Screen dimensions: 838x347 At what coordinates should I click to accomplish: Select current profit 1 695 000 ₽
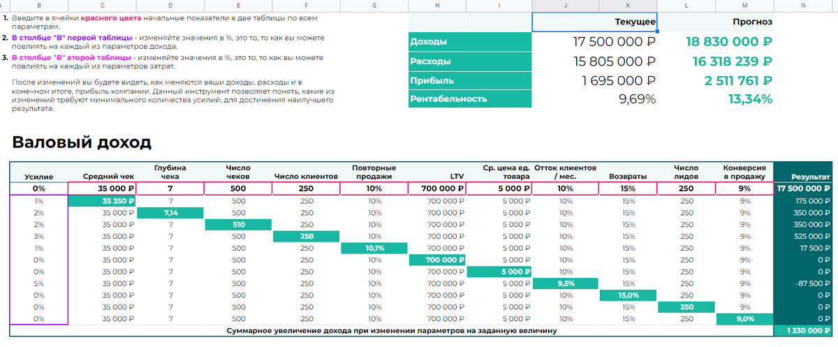[x=595, y=80]
